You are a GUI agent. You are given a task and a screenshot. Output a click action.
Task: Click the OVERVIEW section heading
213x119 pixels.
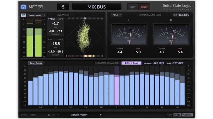click(x=63, y=15)
